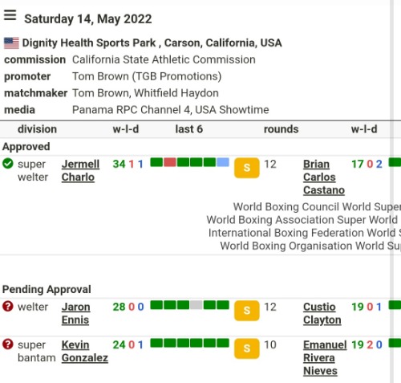Click the last 6 column header

(189, 129)
